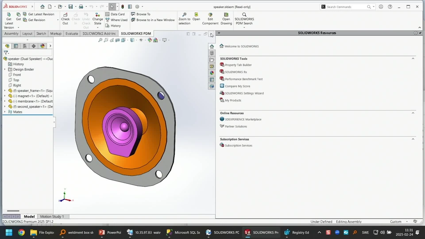Image resolution: width=425 pixels, height=239 pixels.
Task: Show Where Used references
Action: pos(116,20)
